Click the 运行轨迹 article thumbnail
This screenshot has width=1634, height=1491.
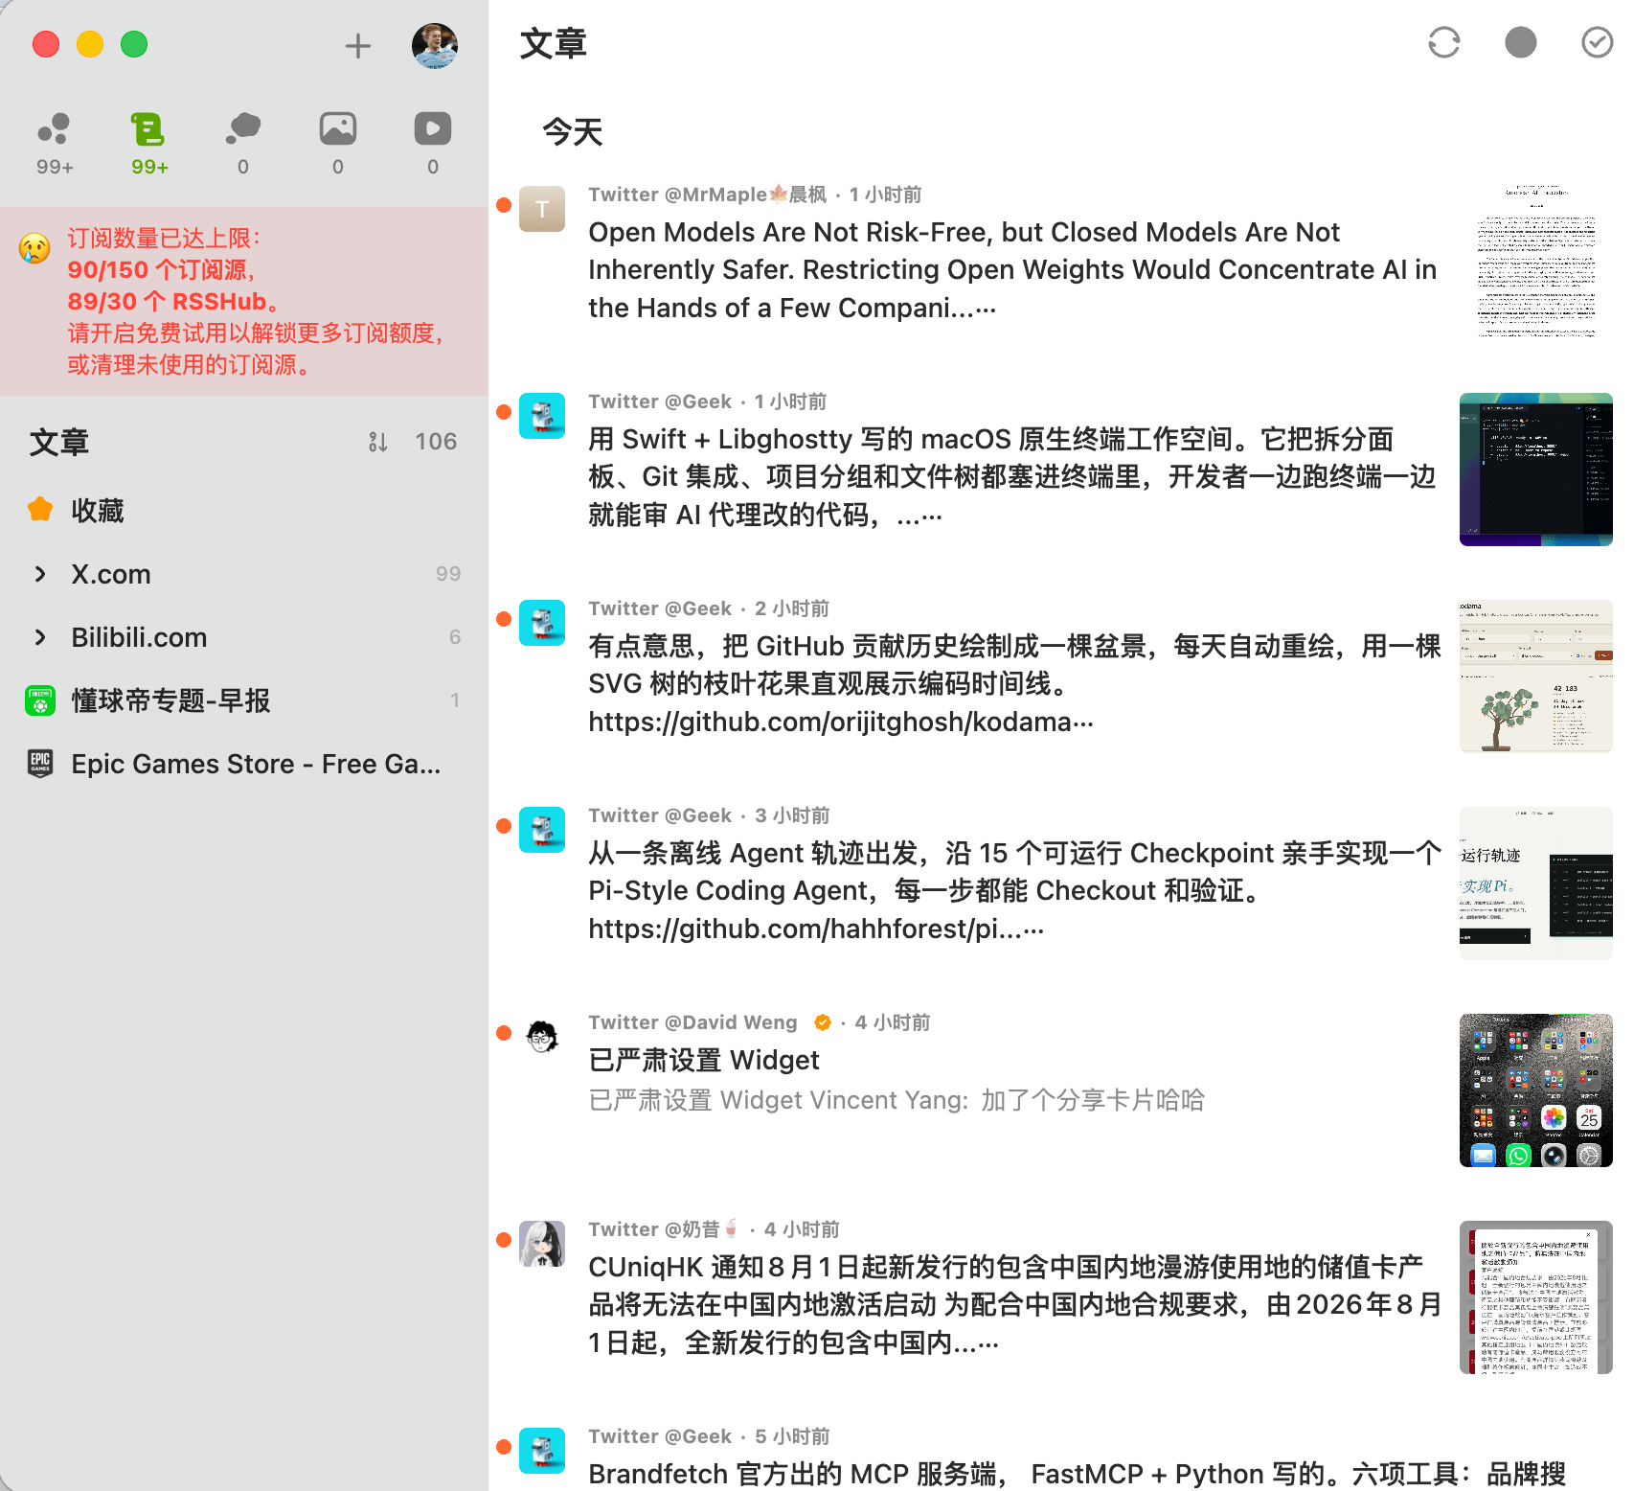point(1536,883)
